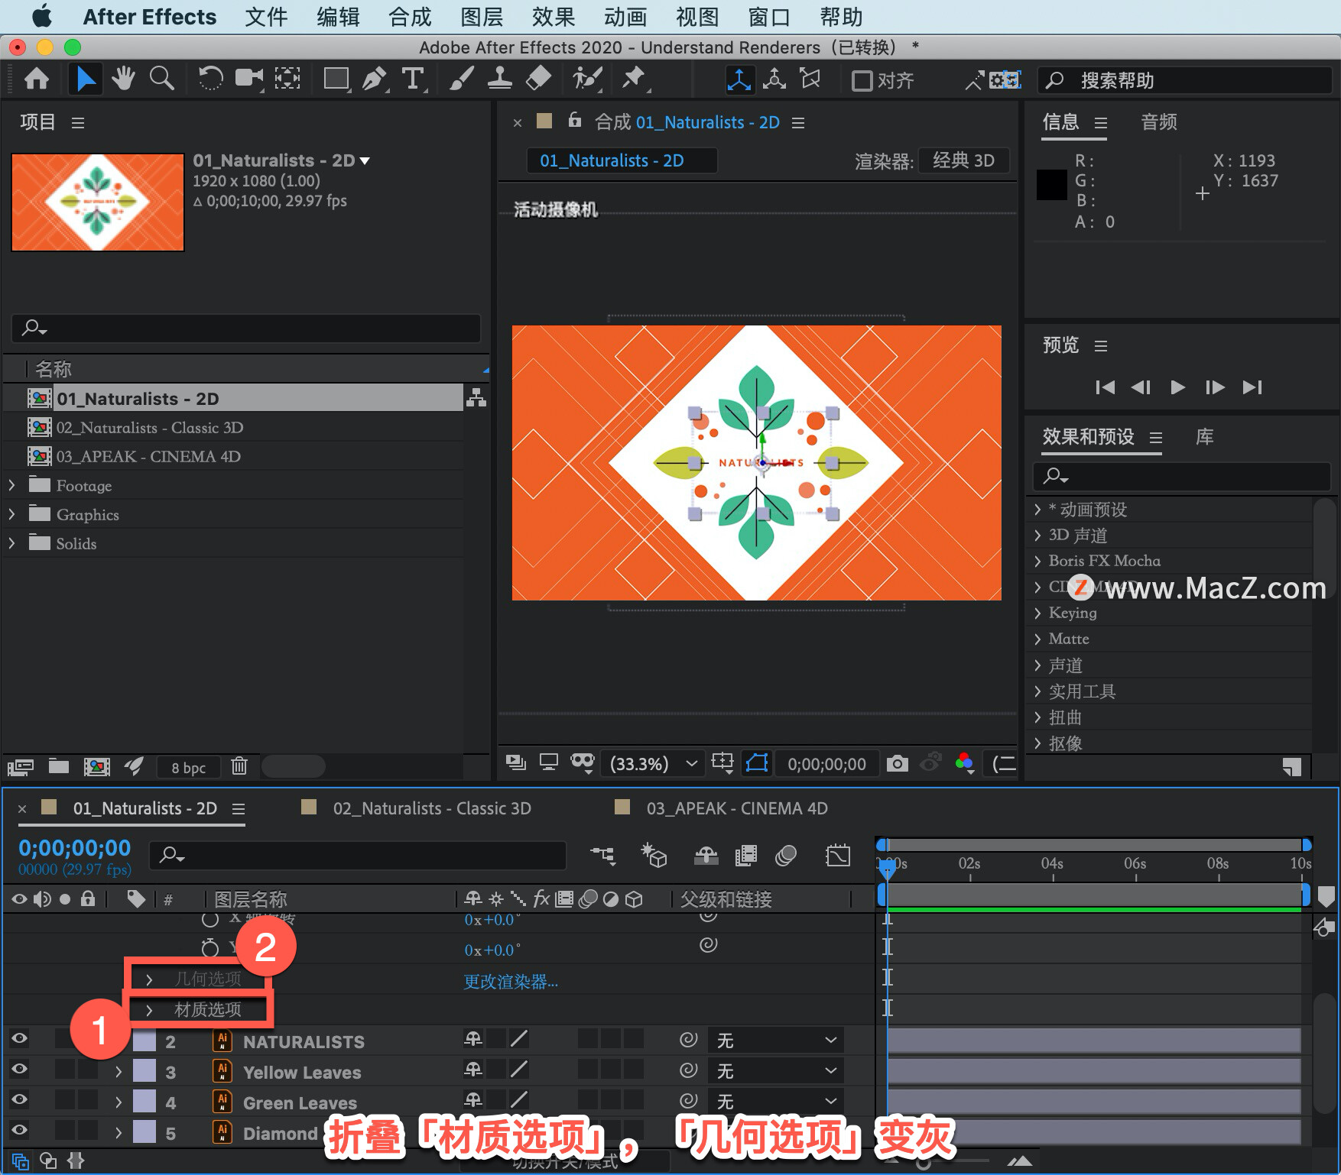1341x1175 pixels.
Task: Open the magnification ratio (33.3%) dropdown
Action: pyautogui.click(x=654, y=763)
